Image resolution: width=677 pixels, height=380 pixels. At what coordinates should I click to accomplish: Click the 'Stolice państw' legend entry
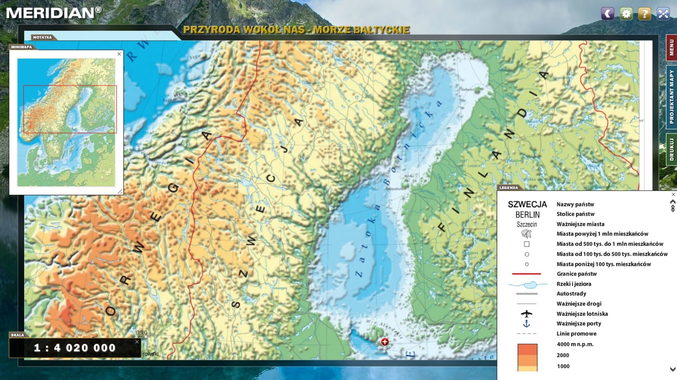click(x=575, y=214)
